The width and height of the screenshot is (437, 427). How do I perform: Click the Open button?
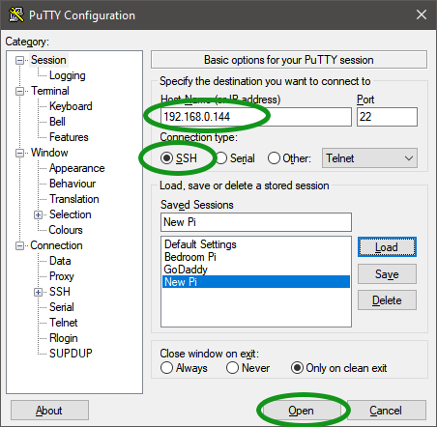[x=302, y=411]
